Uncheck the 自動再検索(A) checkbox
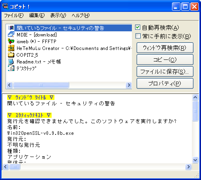 (137, 27)
